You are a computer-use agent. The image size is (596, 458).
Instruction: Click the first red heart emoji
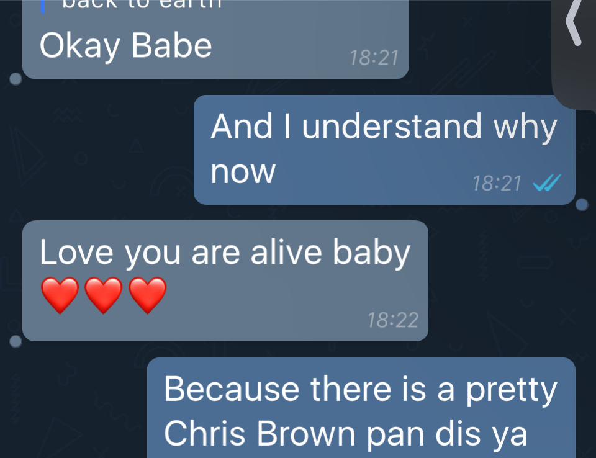pos(60,295)
